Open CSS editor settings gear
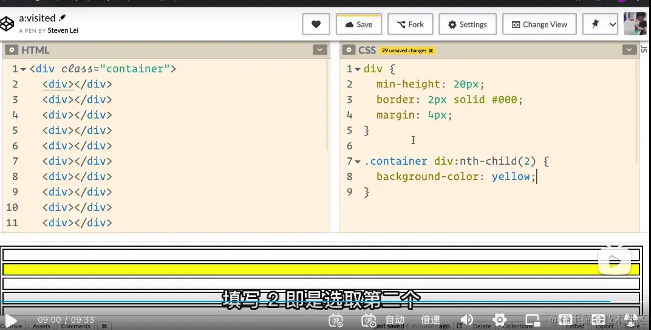Image resolution: width=651 pixels, height=330 pixels. (x=349, y=50)
